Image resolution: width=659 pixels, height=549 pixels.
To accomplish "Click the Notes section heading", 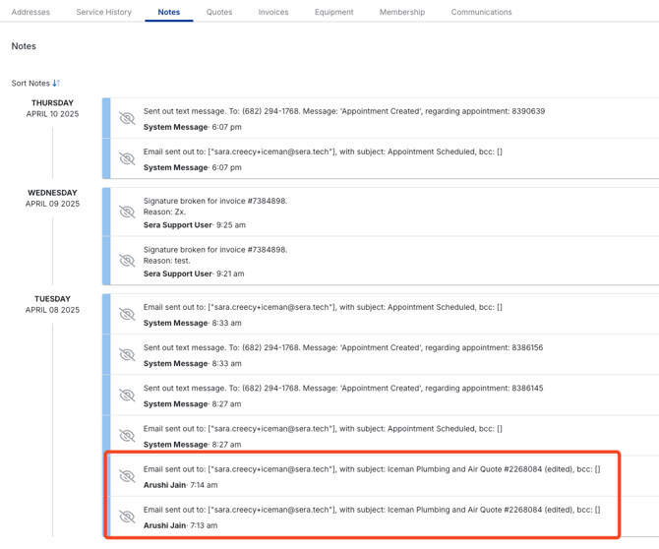I will pos(24,46).
